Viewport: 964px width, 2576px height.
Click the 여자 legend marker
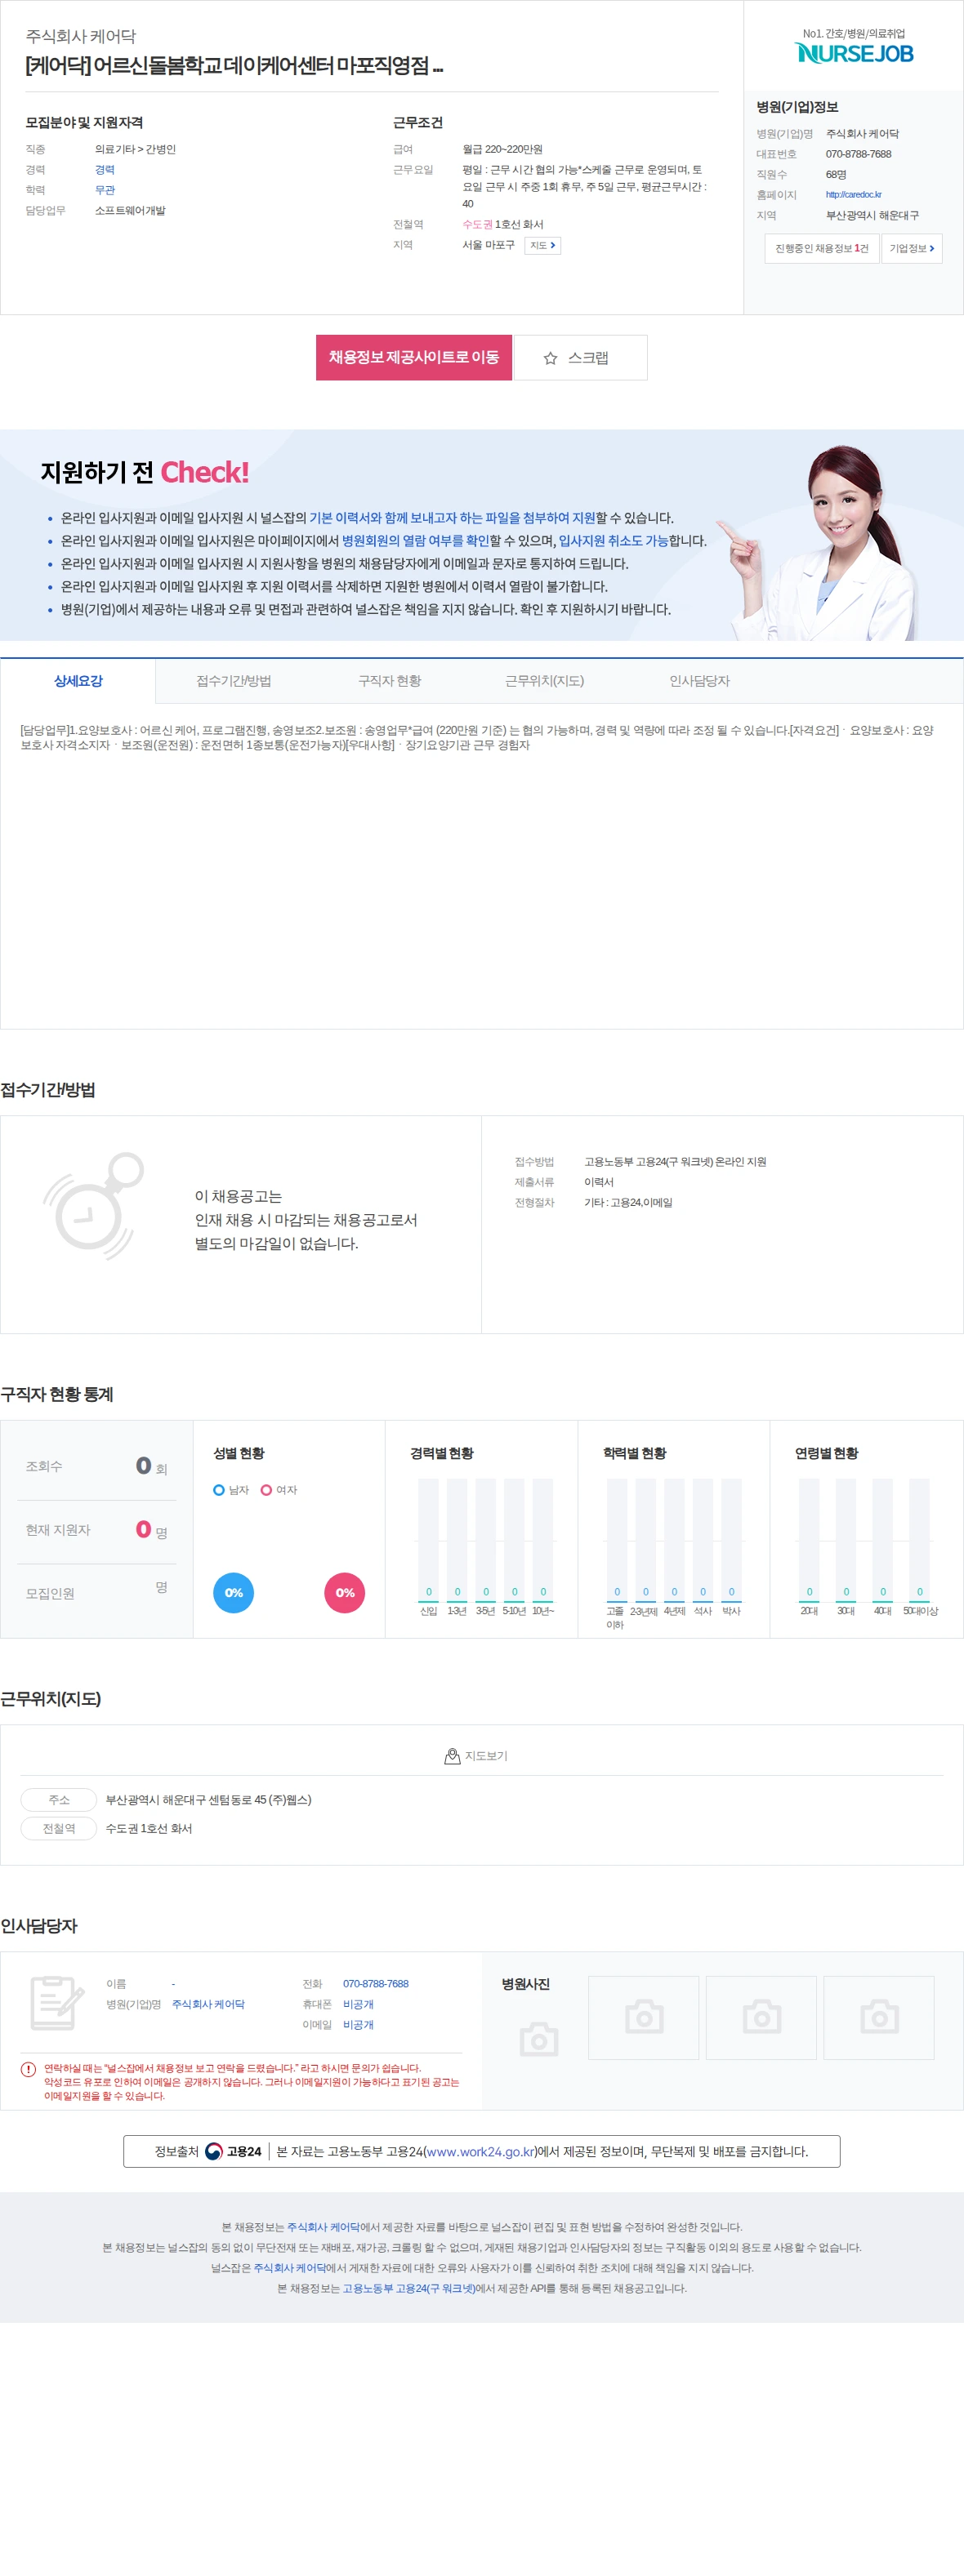[x=266, y=1490]
